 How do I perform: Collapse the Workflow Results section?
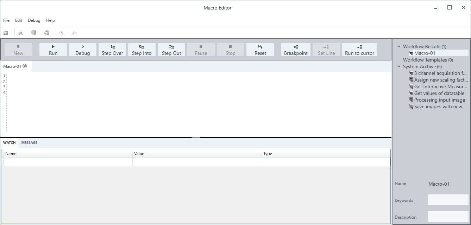coord(399,46)
